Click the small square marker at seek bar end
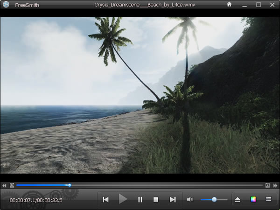280x210 pixels. tap(267, 185)
